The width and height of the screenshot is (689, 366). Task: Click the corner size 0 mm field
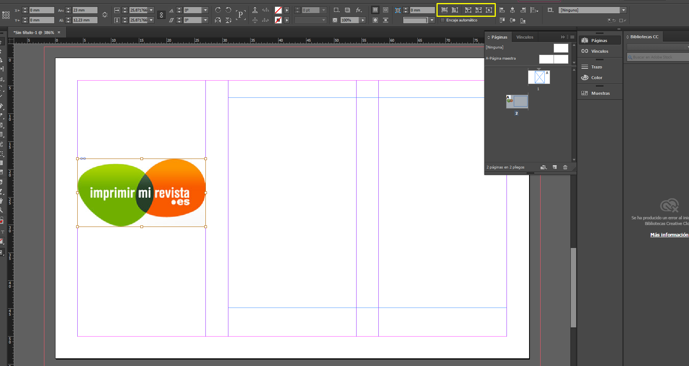tap(422, 10)
